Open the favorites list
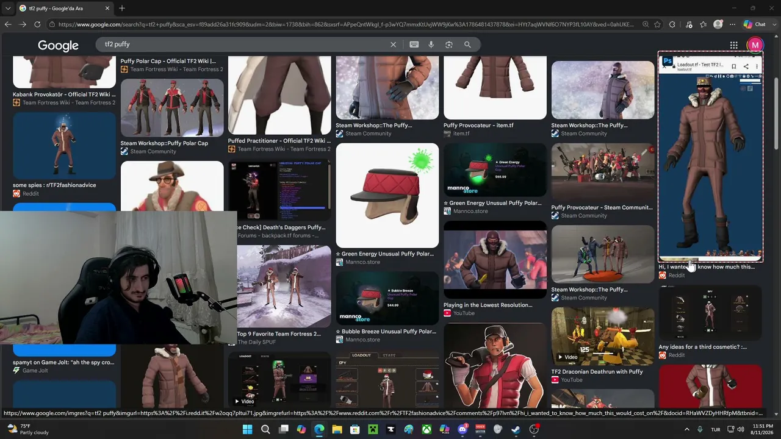Viewport: 781px width, 439px height. tap(704, 24)
